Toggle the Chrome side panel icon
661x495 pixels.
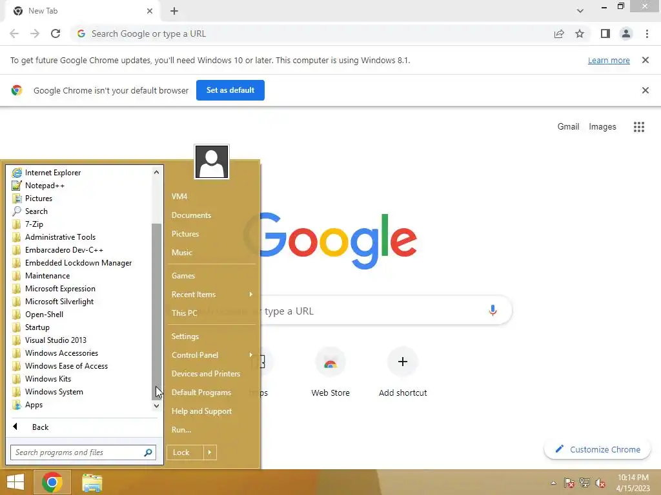[x=605, y=34]
